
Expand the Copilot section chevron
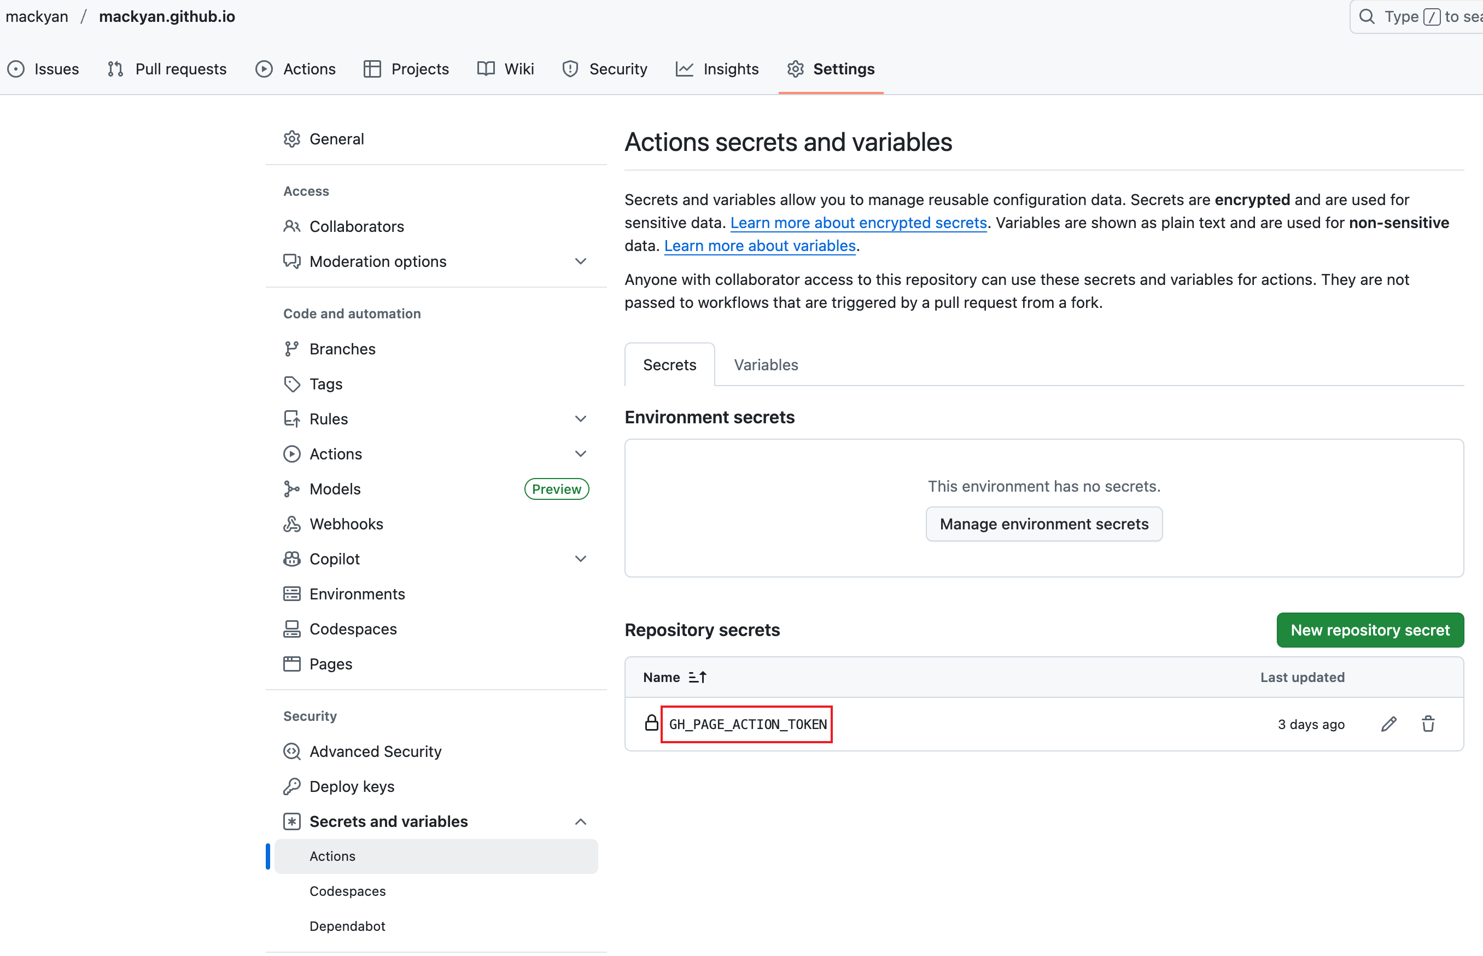[580, 559]
